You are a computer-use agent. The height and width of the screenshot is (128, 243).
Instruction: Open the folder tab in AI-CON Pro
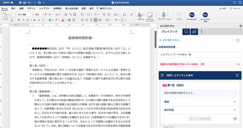coord(194,32)
